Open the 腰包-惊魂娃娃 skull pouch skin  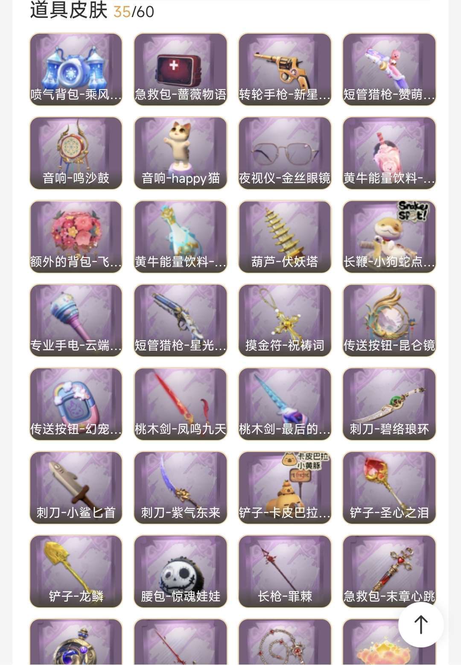click(x=181, y=571)
